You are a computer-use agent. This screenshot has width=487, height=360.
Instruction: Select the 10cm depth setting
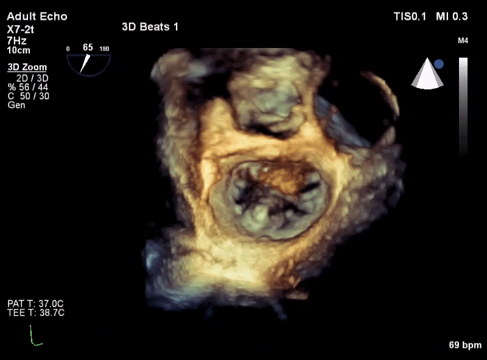tap(19, 50)
